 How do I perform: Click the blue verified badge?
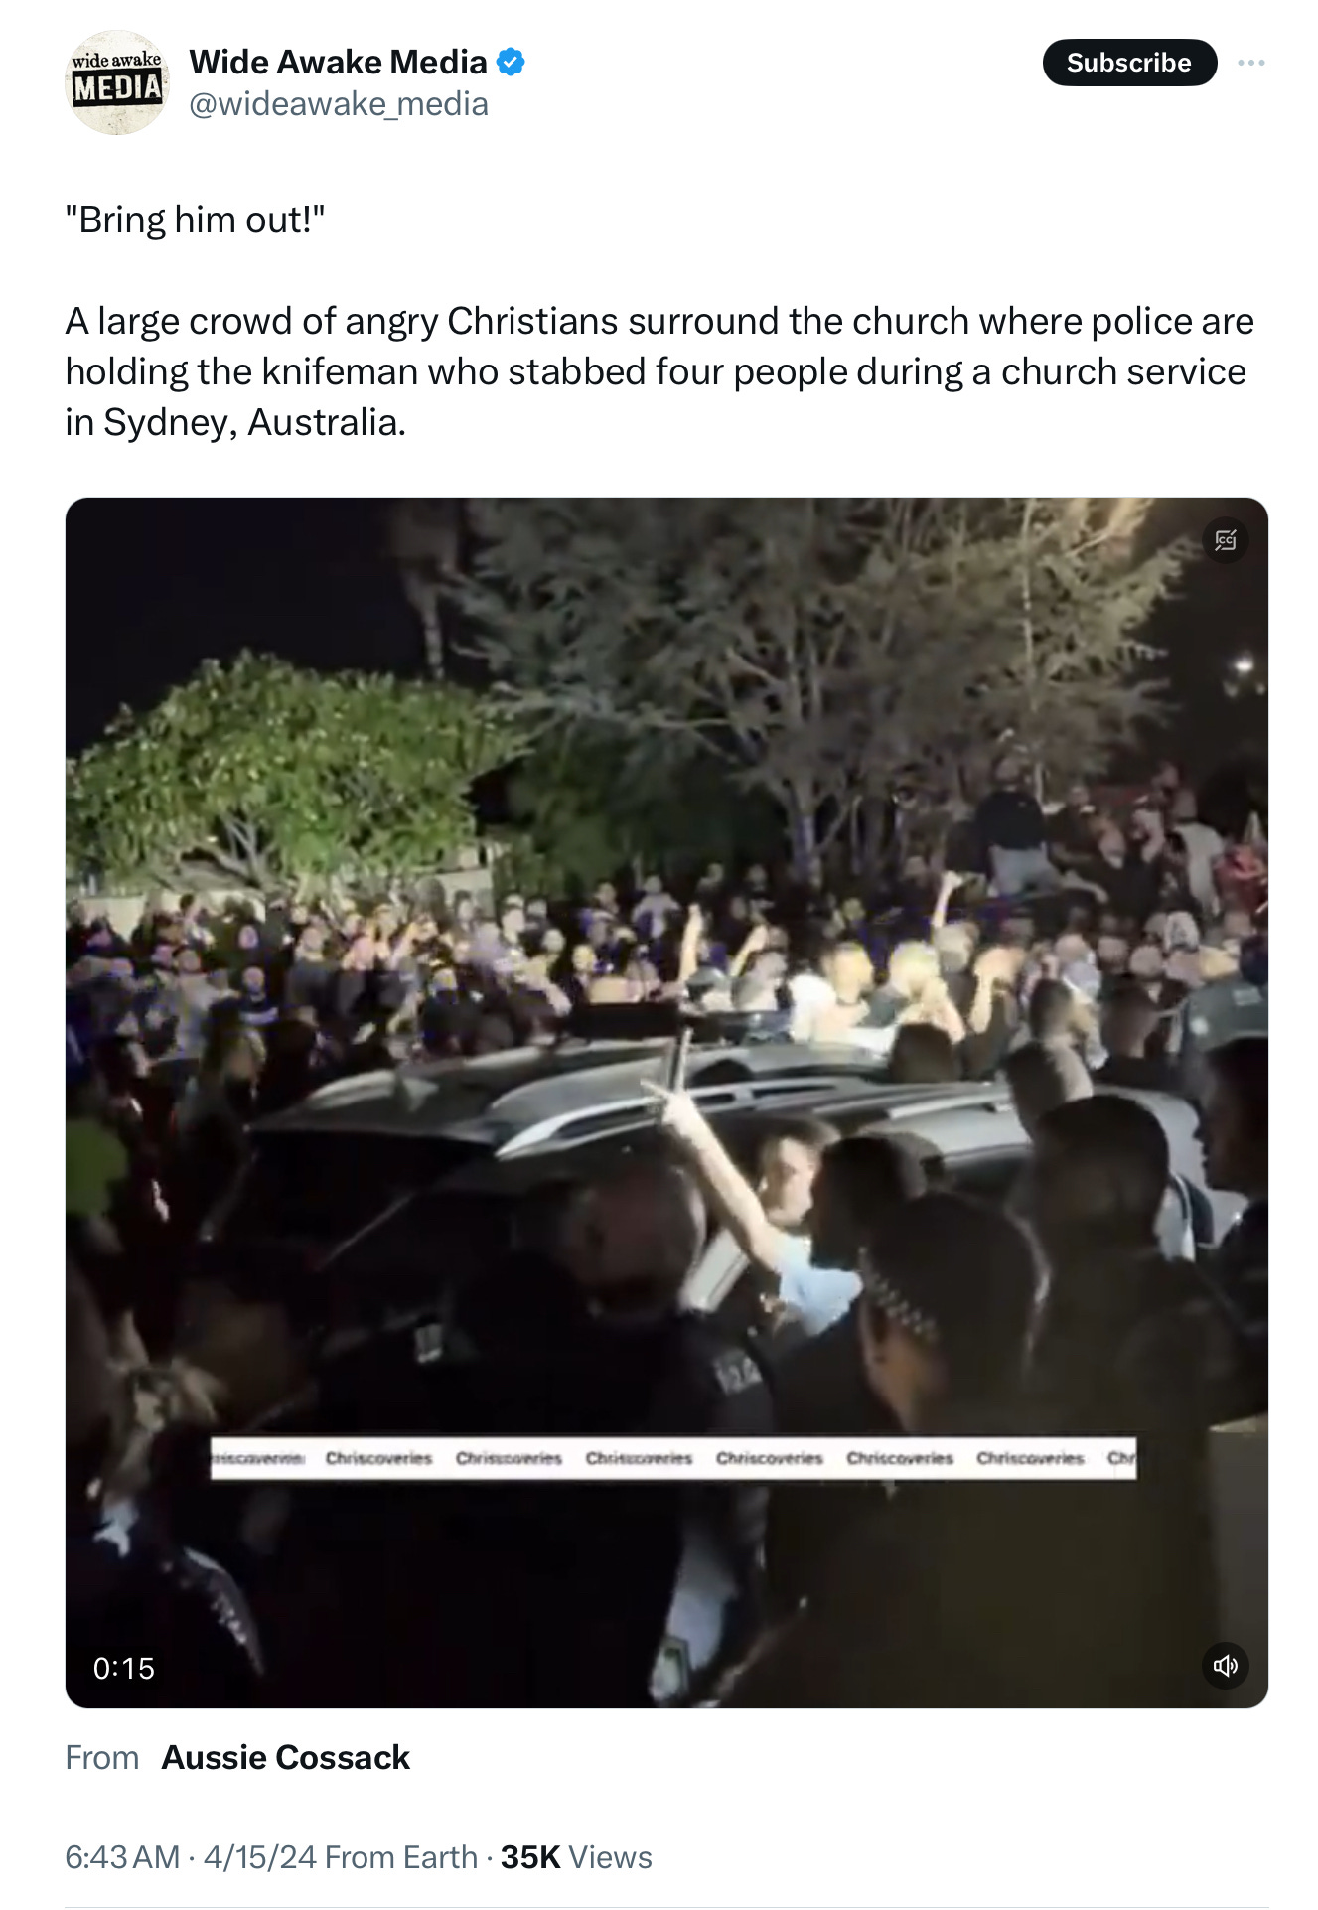511,62
